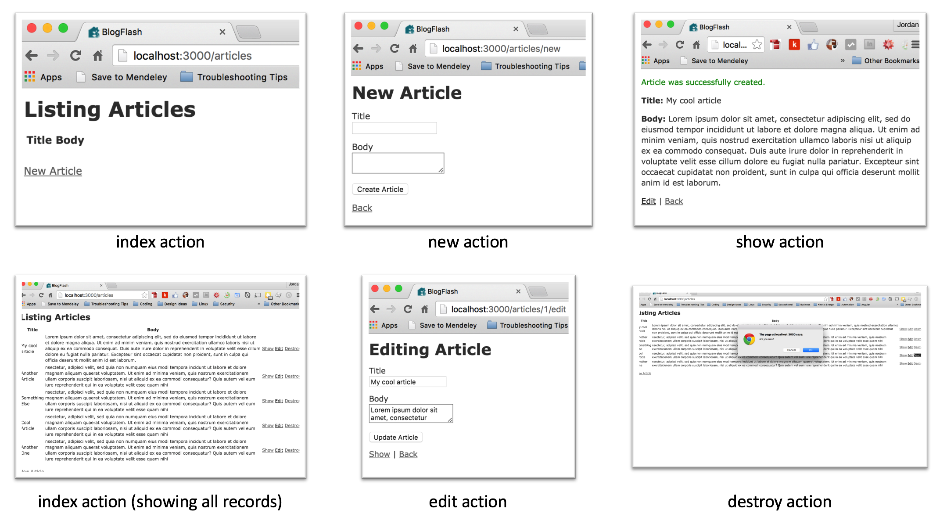Open Linux bookmark folder in all-records index window
This screenshot has height=524, width=947.
coord(200,304)
